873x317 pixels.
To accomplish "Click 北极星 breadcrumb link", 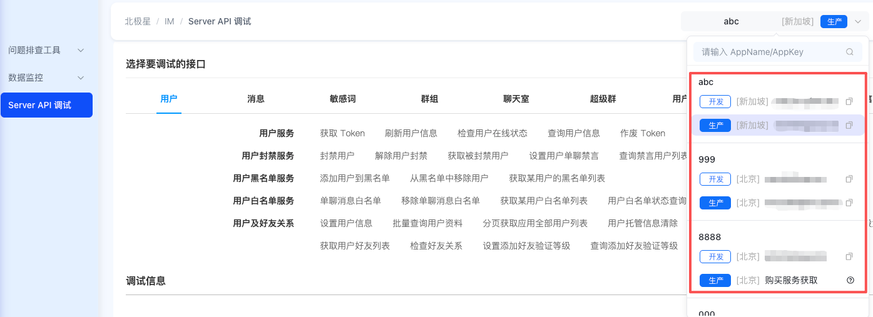I will tap(137, 21).
